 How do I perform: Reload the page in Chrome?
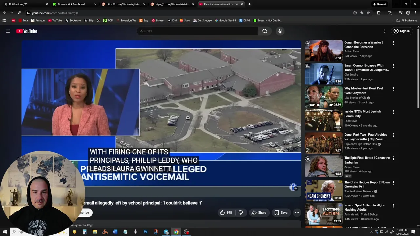point(19,13)
